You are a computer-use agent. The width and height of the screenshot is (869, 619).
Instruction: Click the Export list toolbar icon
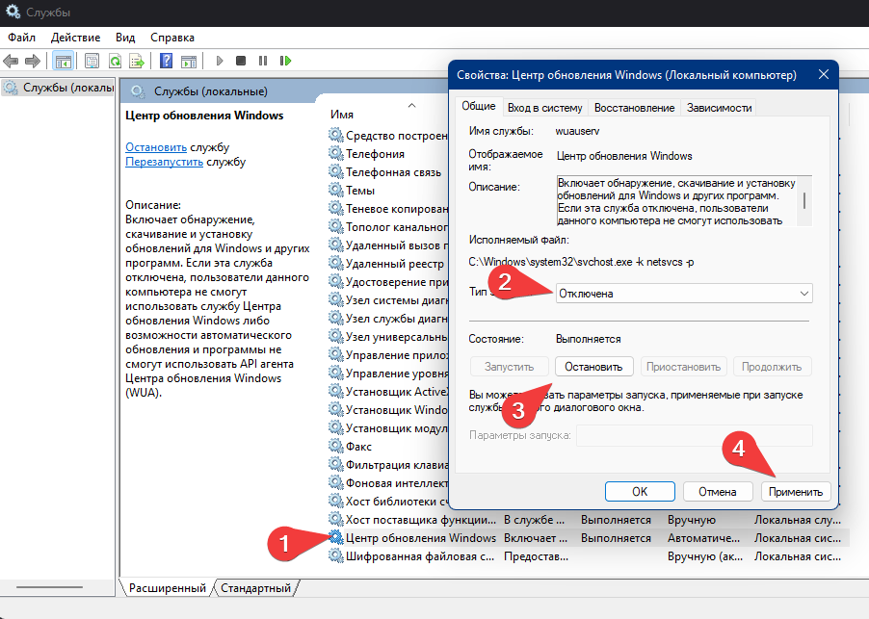137,61
